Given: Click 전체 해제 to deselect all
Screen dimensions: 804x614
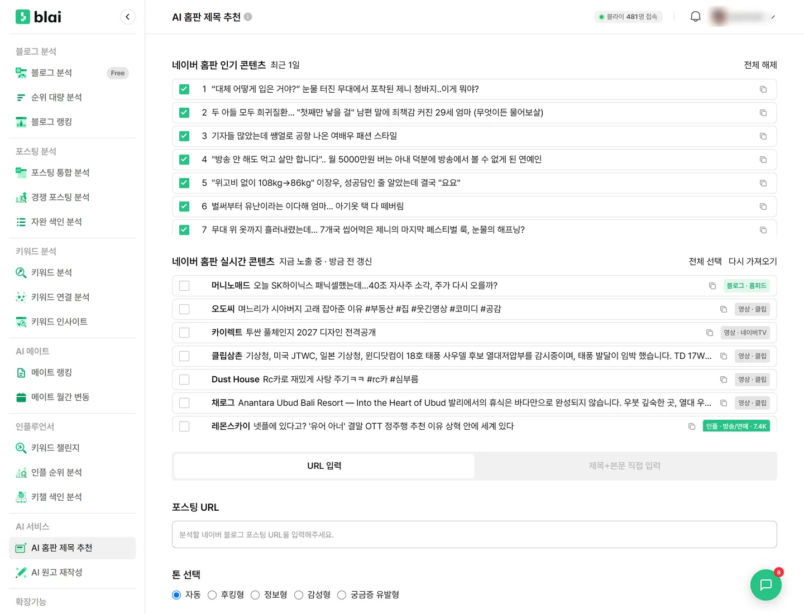Looking at the screenshot, I should (760, 65).
